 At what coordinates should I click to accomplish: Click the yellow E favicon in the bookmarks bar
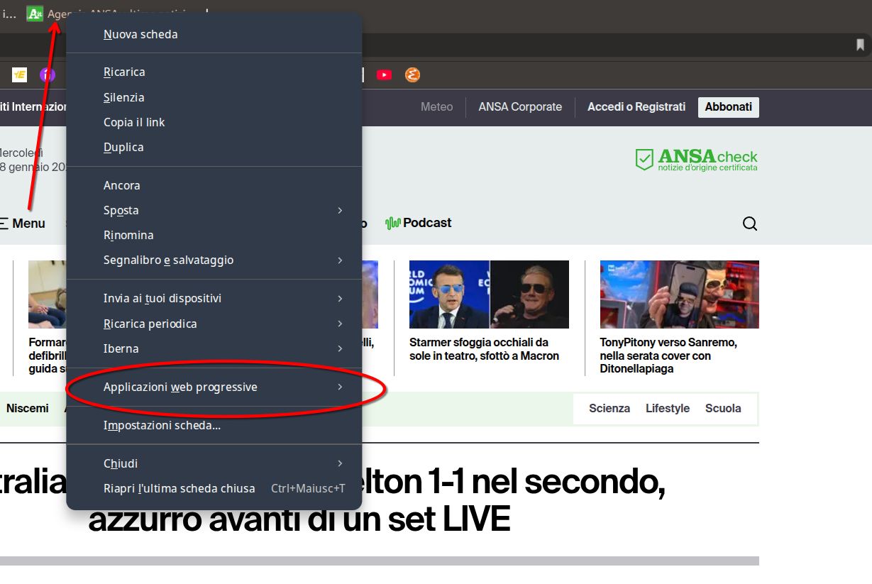pos(18,74)
